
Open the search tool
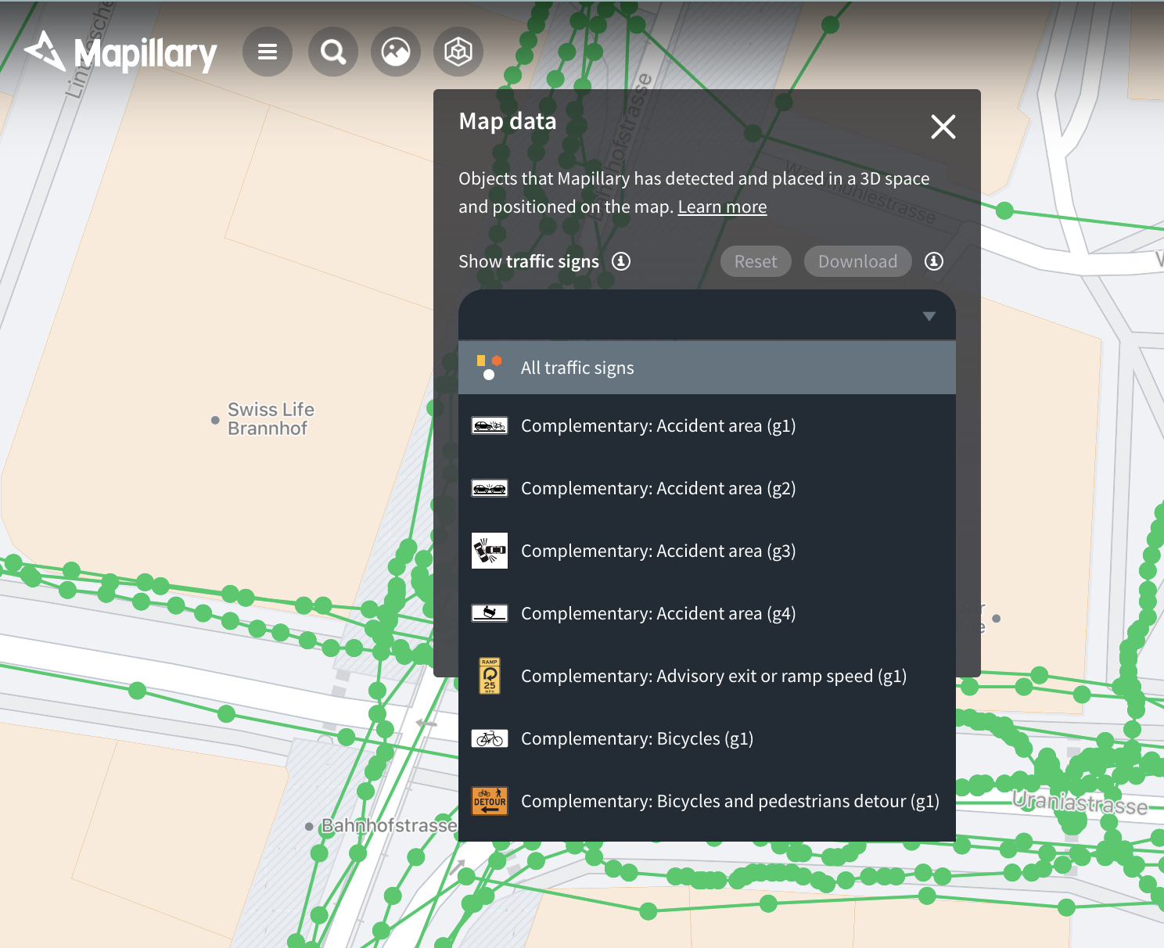(333, 52)
